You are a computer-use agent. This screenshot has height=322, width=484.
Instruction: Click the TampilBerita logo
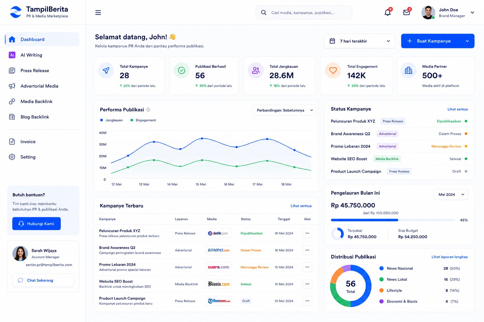[39, 12]
